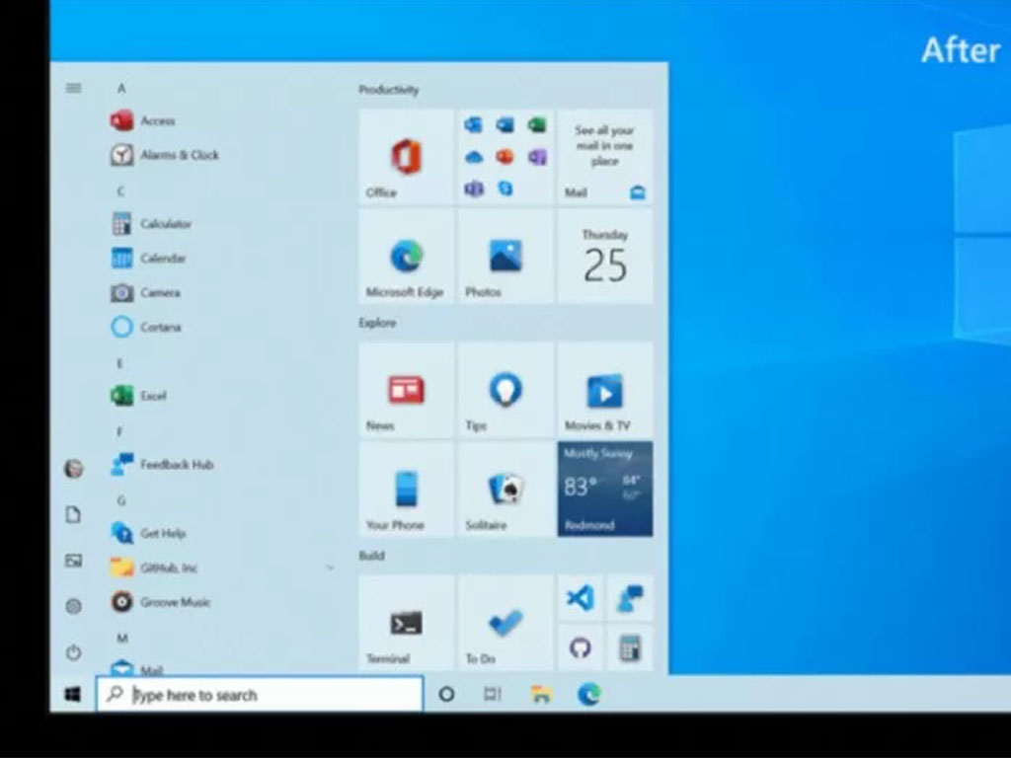Open the user account picture
The height and width of the screenshot is (758, 1011).
73,469
